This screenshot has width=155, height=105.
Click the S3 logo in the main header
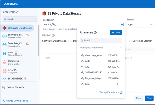(x=44, y=13)
